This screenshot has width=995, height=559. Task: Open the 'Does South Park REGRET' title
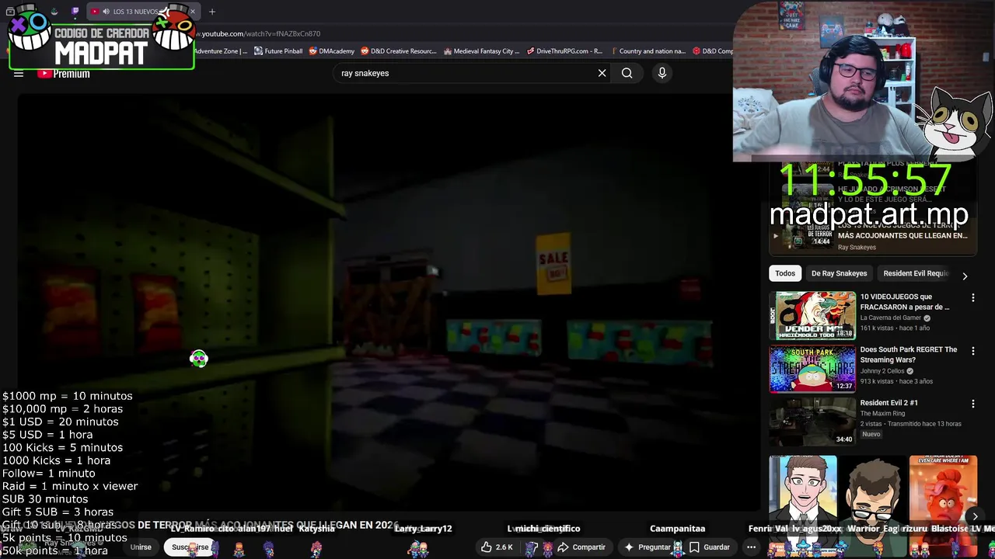tap(909, 355)
